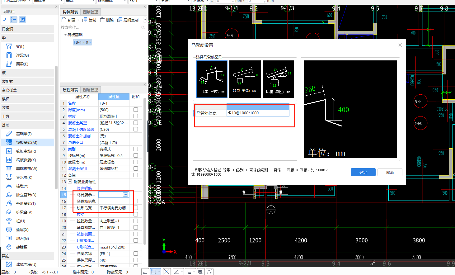This screenshot has width=455, height=275.
Task: Click the 删除 delete component icon
Action: [x=102, y=20]
